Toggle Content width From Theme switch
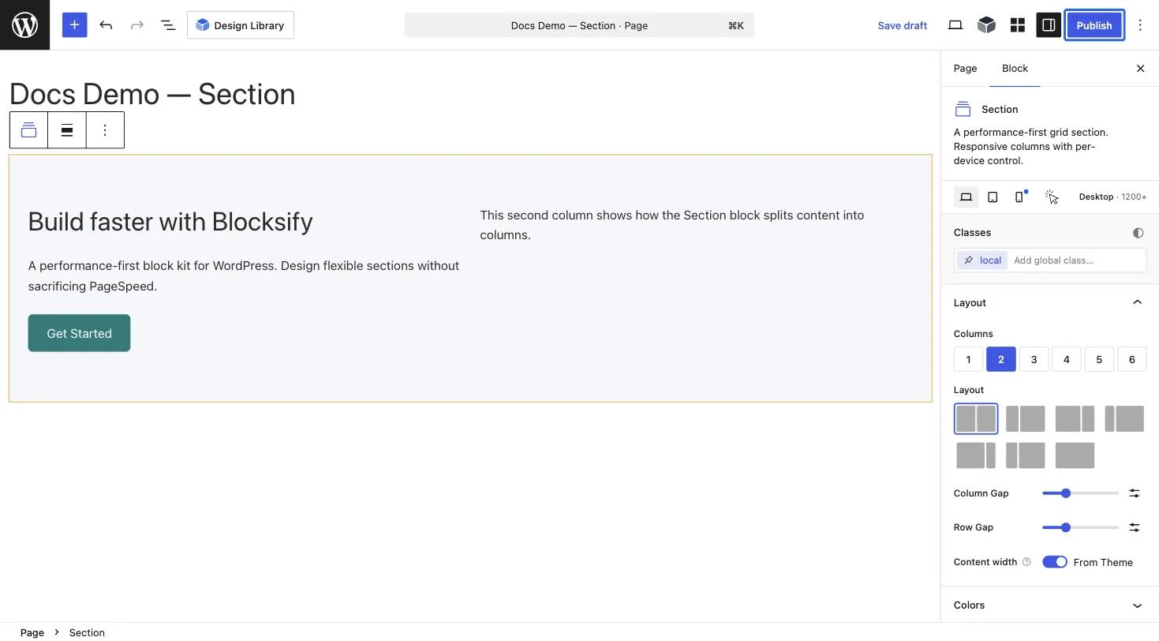The height and width of the screenshot is (641, 1159). [x=1054, y=562]
